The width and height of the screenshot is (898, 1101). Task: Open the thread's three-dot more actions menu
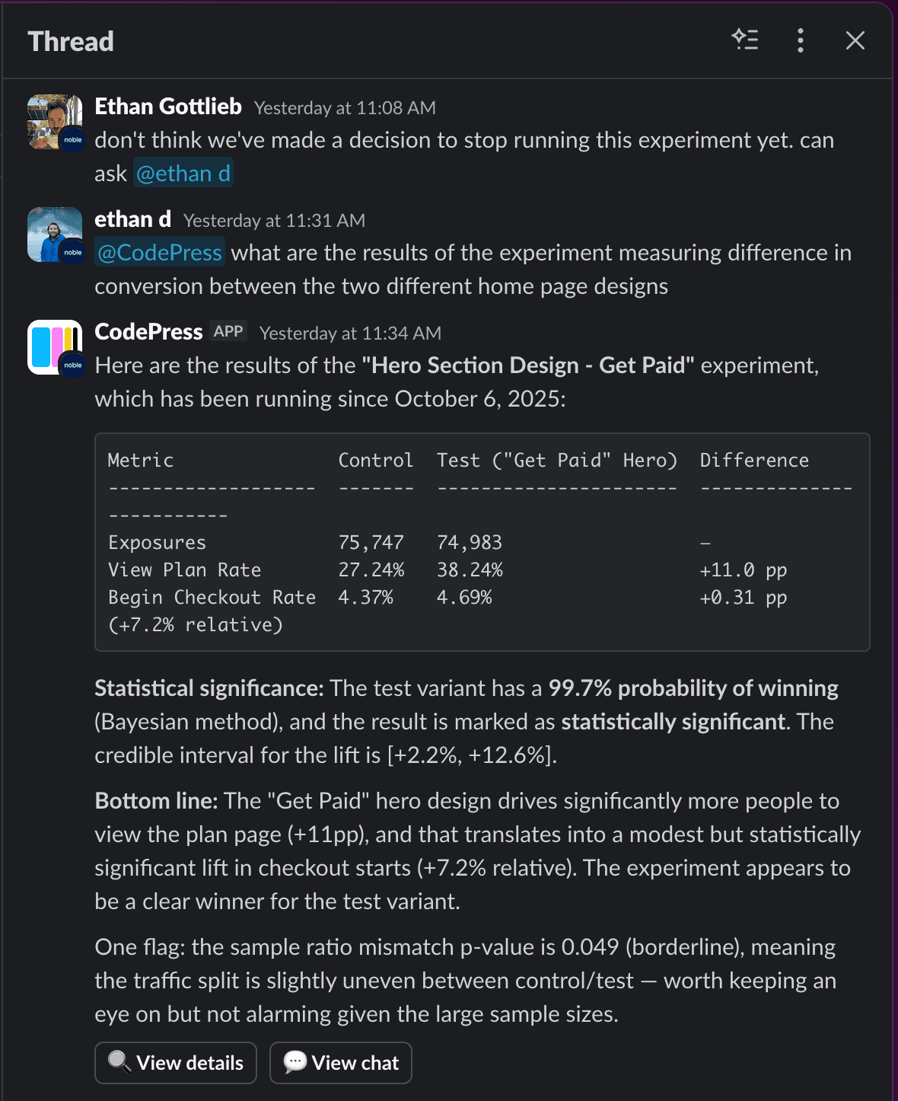(x=800, y=41)
